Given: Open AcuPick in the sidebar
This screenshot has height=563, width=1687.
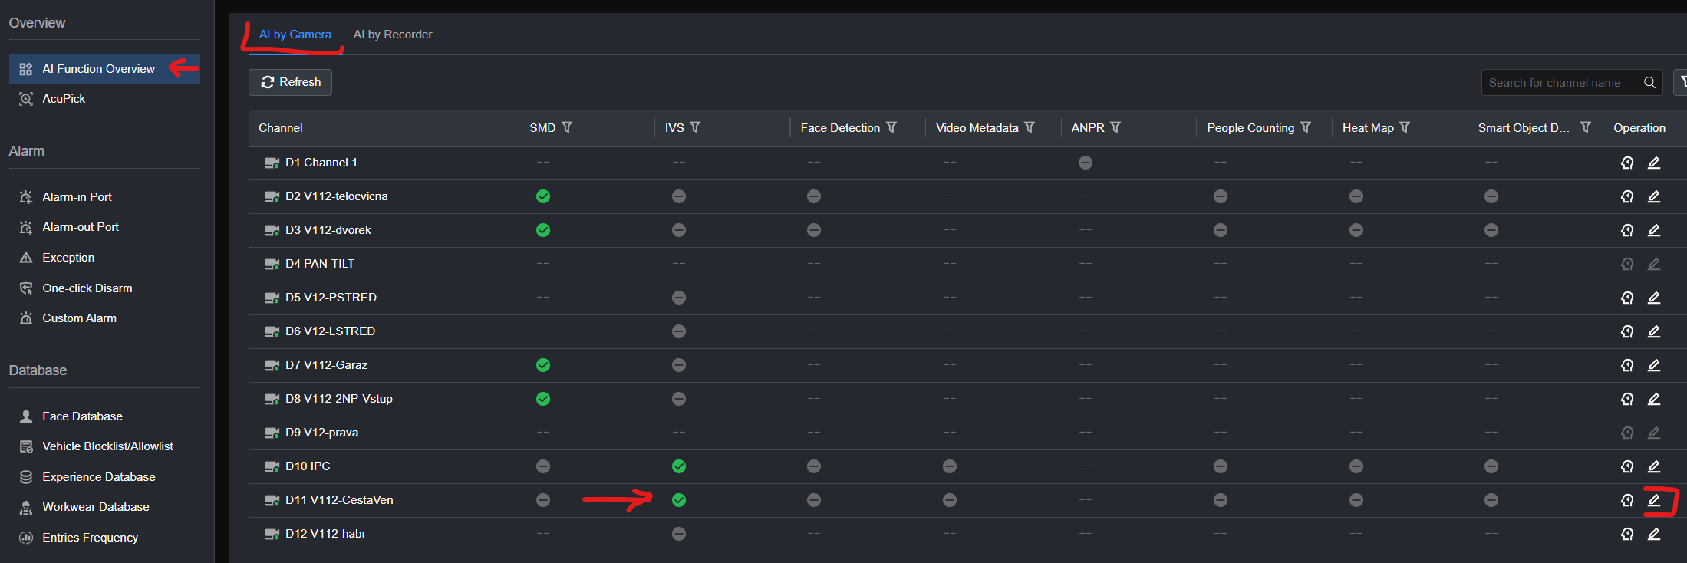Looking at the screenshot, I should [64, 99].
